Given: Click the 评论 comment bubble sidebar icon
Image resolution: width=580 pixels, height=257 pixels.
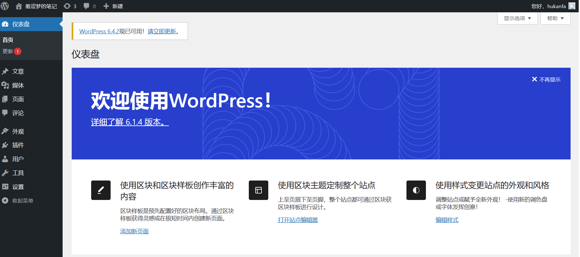Looking at the screenshot, I should [x=5, y=113].
